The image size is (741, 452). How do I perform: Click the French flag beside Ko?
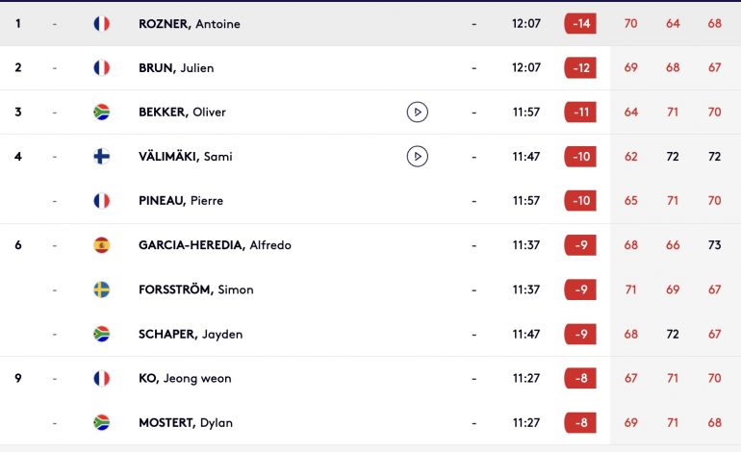coord(102,378)
